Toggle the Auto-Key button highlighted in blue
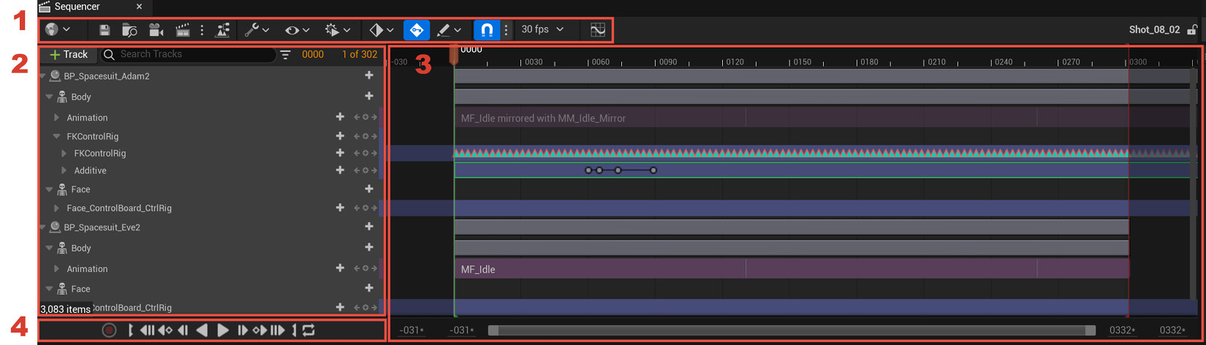This screenshot has height=345, width=1206. (416, 30)
